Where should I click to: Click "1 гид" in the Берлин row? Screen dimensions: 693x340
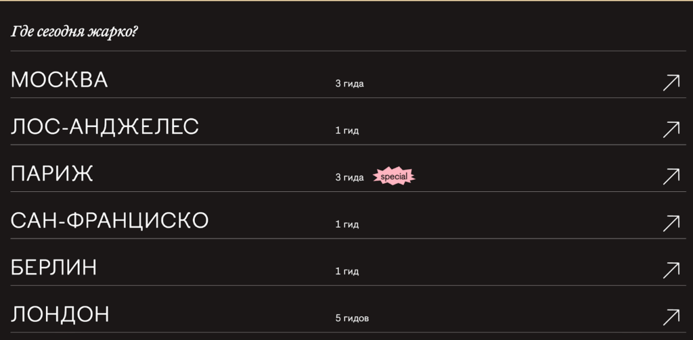coord(346,272)
